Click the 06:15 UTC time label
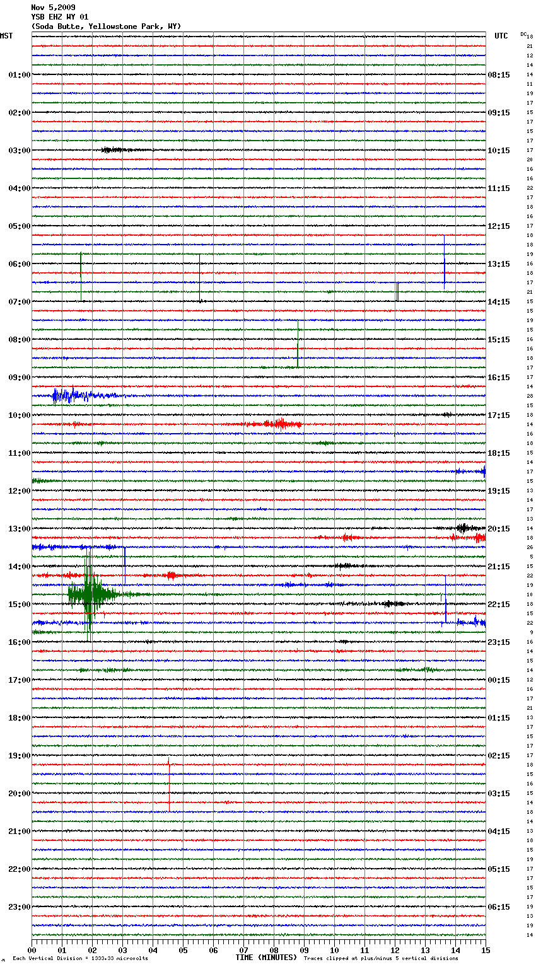 [499, 907]
